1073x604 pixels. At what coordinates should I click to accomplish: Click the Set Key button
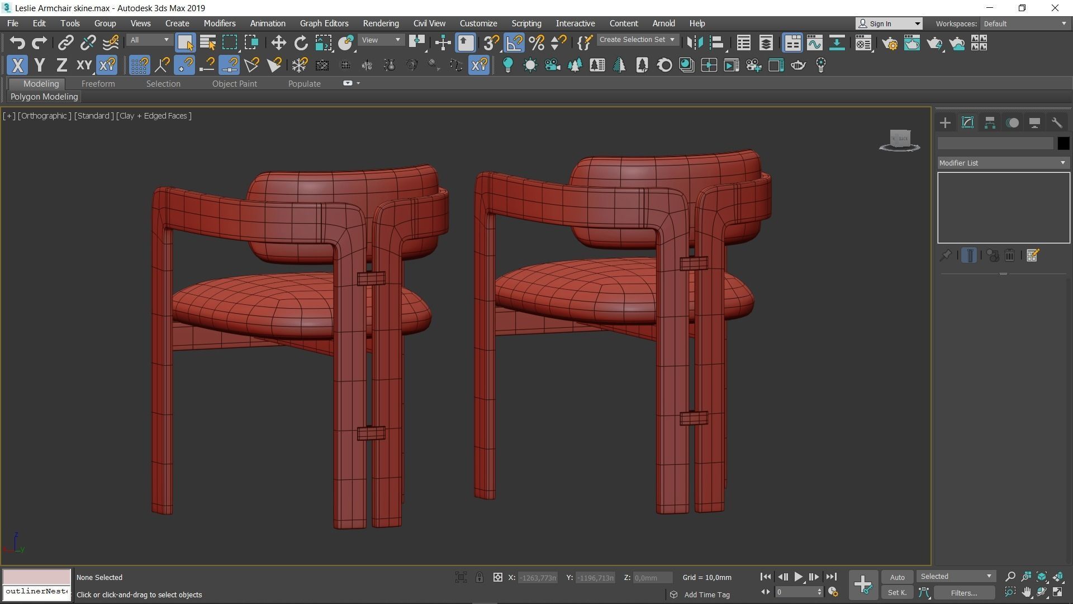pos(897,592)
